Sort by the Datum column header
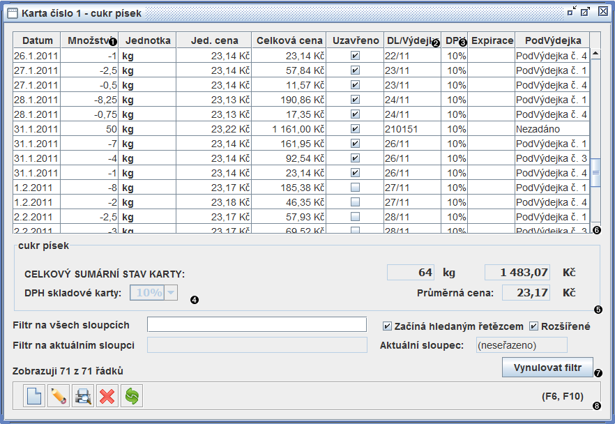This screenshot has height=424, width=615. click(x=37, y=40)
